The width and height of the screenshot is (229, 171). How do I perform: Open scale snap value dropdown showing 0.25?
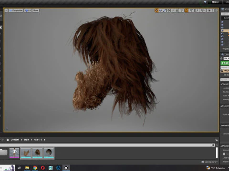[x=203, y=10]
